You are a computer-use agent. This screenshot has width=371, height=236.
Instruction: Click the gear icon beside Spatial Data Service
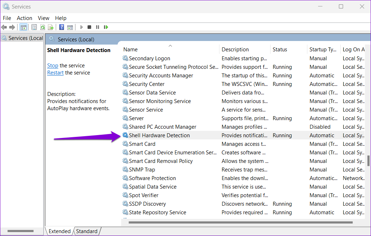tap(125, 186)
